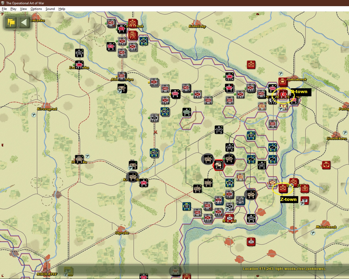Viewport: 349px width, 279px height.
Task: Select the brown brigade unit 4-6
Action: pos(251,194)
